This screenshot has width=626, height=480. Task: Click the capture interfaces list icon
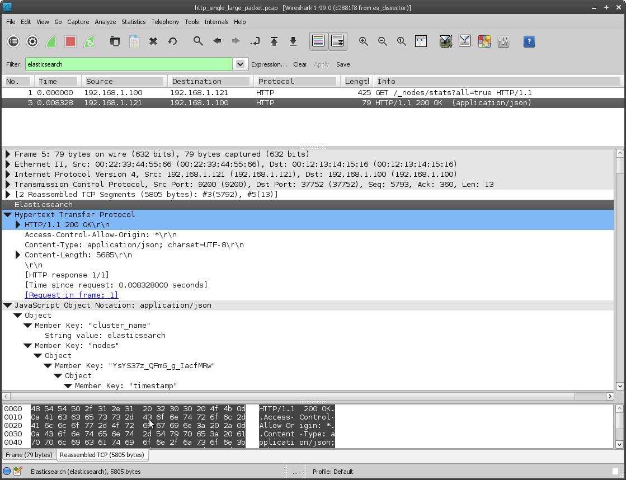click(x=13, y=41)
